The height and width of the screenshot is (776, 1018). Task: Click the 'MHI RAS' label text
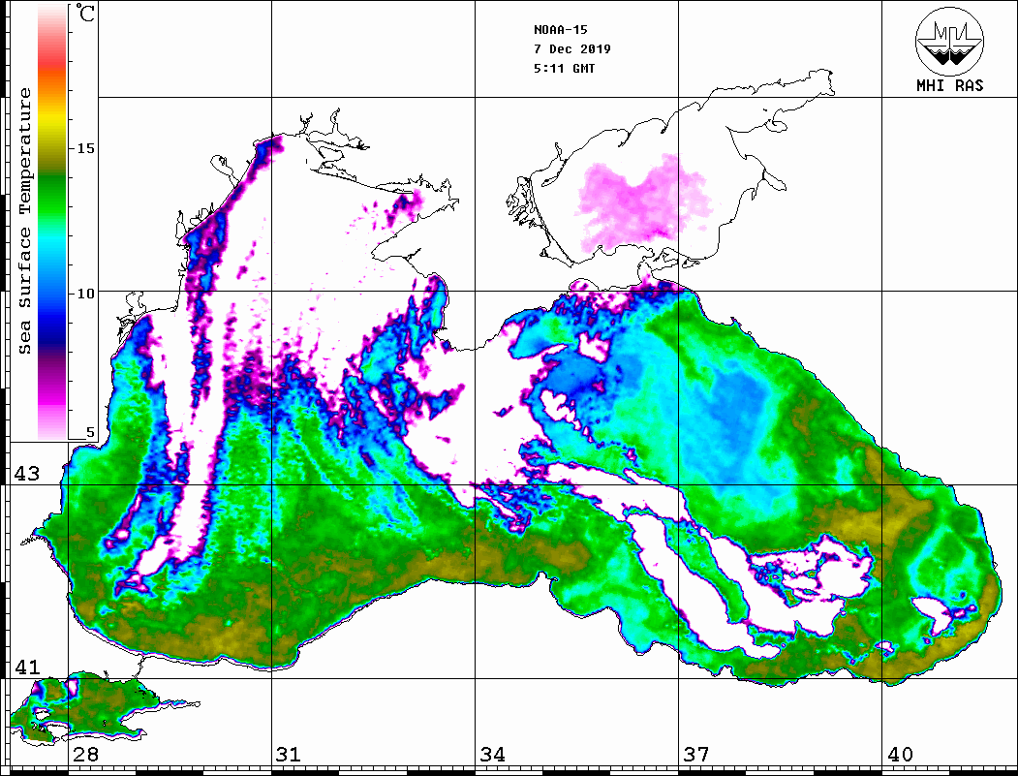(949, 85)
